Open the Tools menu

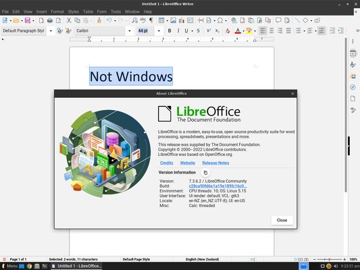point(115,11)
